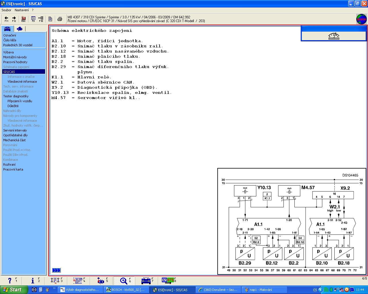Click the Windows Start button
The height and width of the screenshot is (294, 368).
[x=14, y=290]
